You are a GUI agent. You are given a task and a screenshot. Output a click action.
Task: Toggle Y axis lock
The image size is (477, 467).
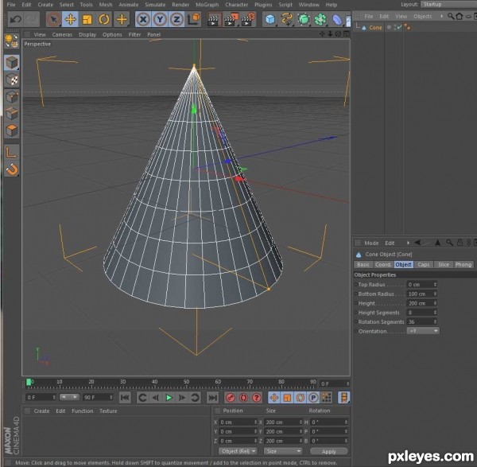click(x=160, y=19)
